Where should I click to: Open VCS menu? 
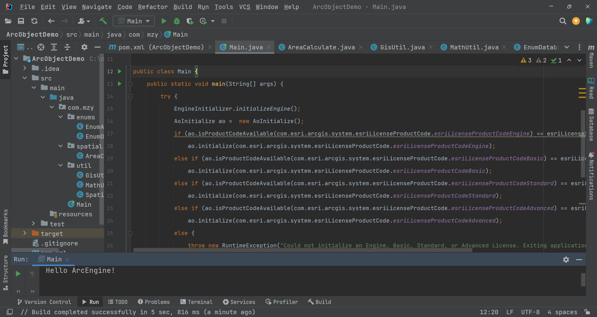[244, 7]
